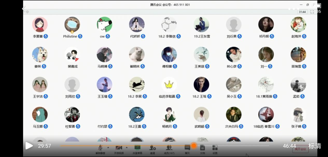Viewport: 328px width, 157px height.
Task: Click the leave meeting button (离开会议)
Action: (300, 149)
